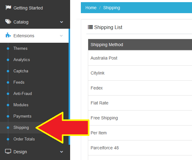Select Modules in the sidebar

click(x=21, y=105)
